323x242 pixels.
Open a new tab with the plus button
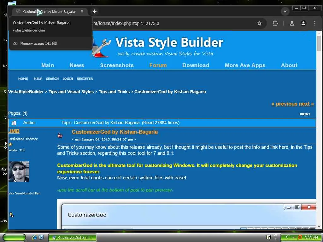(x=95, y=11)
